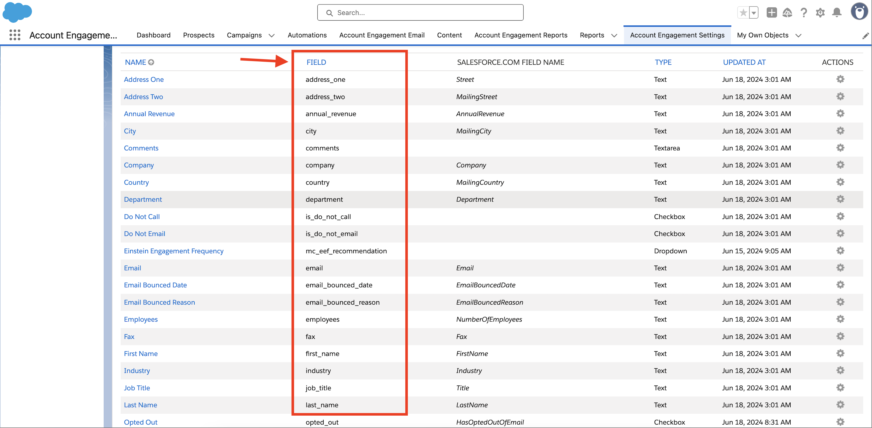
Task: Switch to the Dashboard tab
Action: pos(153,35)
